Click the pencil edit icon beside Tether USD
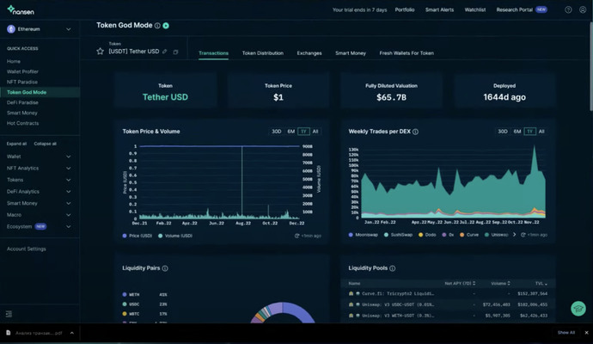The height and width of the screenshot is (344, 593). [165, 52]
